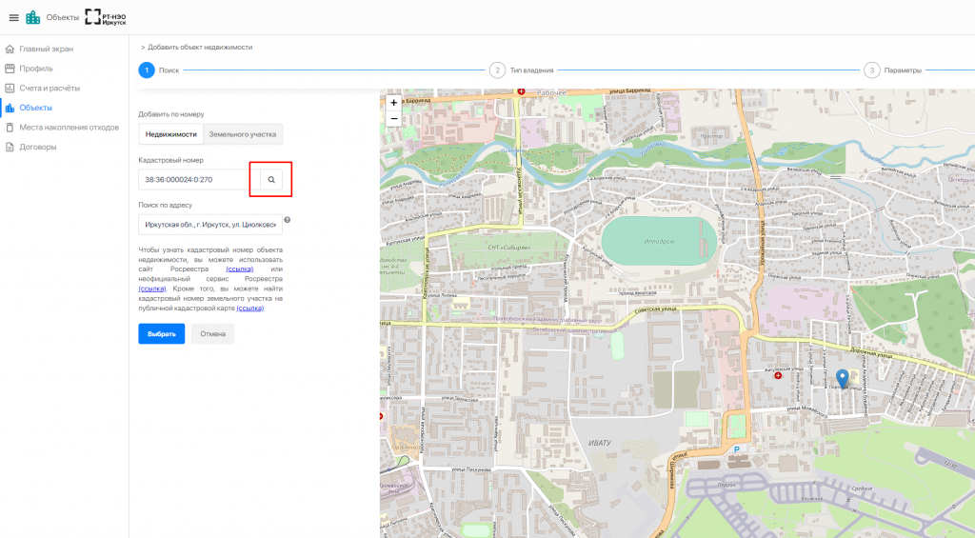Viewport: 975px width, 538px height.
Task: Click the blue location marker on the map
Action: tap(842, 379)
